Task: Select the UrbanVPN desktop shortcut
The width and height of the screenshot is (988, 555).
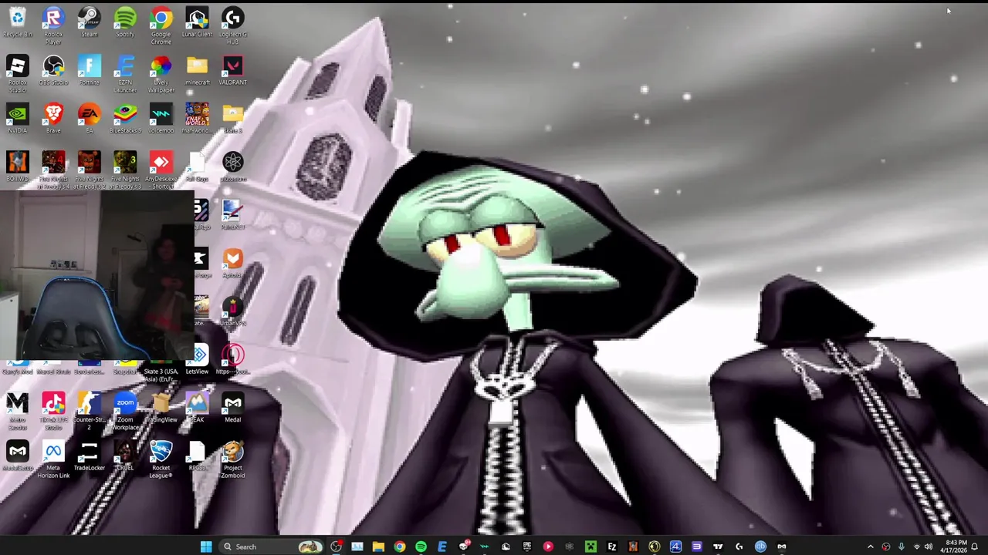Action: tap(232, 311)
